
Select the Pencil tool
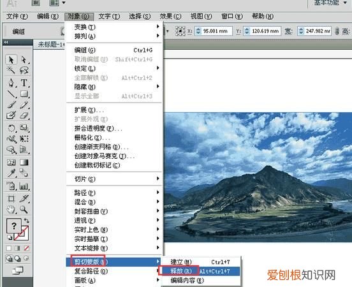24,105
